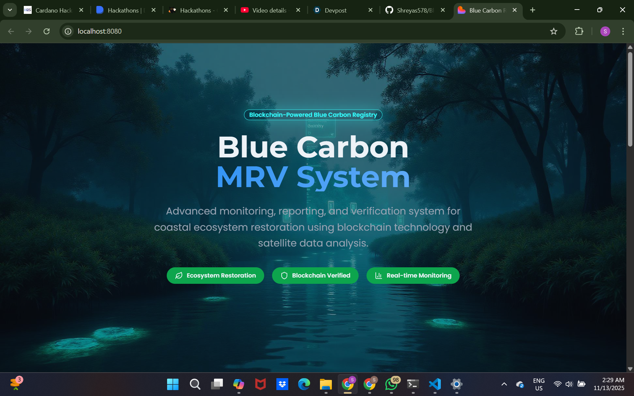Click the page vertical scrollbar thumb

tap(630, 99)
